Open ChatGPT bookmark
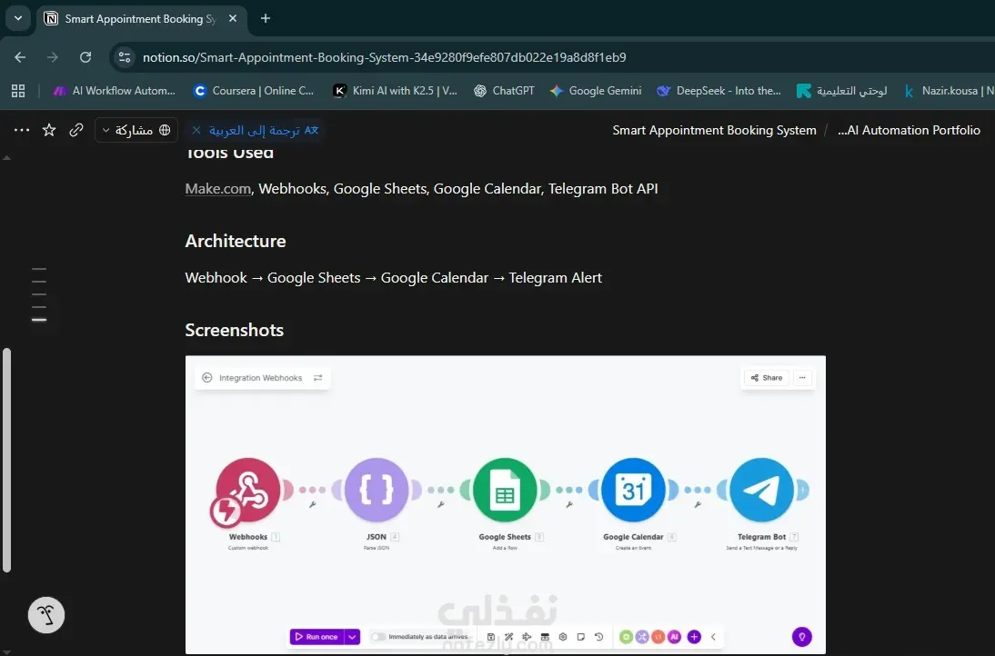This screenshot has width=995, height=656. [505, 91]
